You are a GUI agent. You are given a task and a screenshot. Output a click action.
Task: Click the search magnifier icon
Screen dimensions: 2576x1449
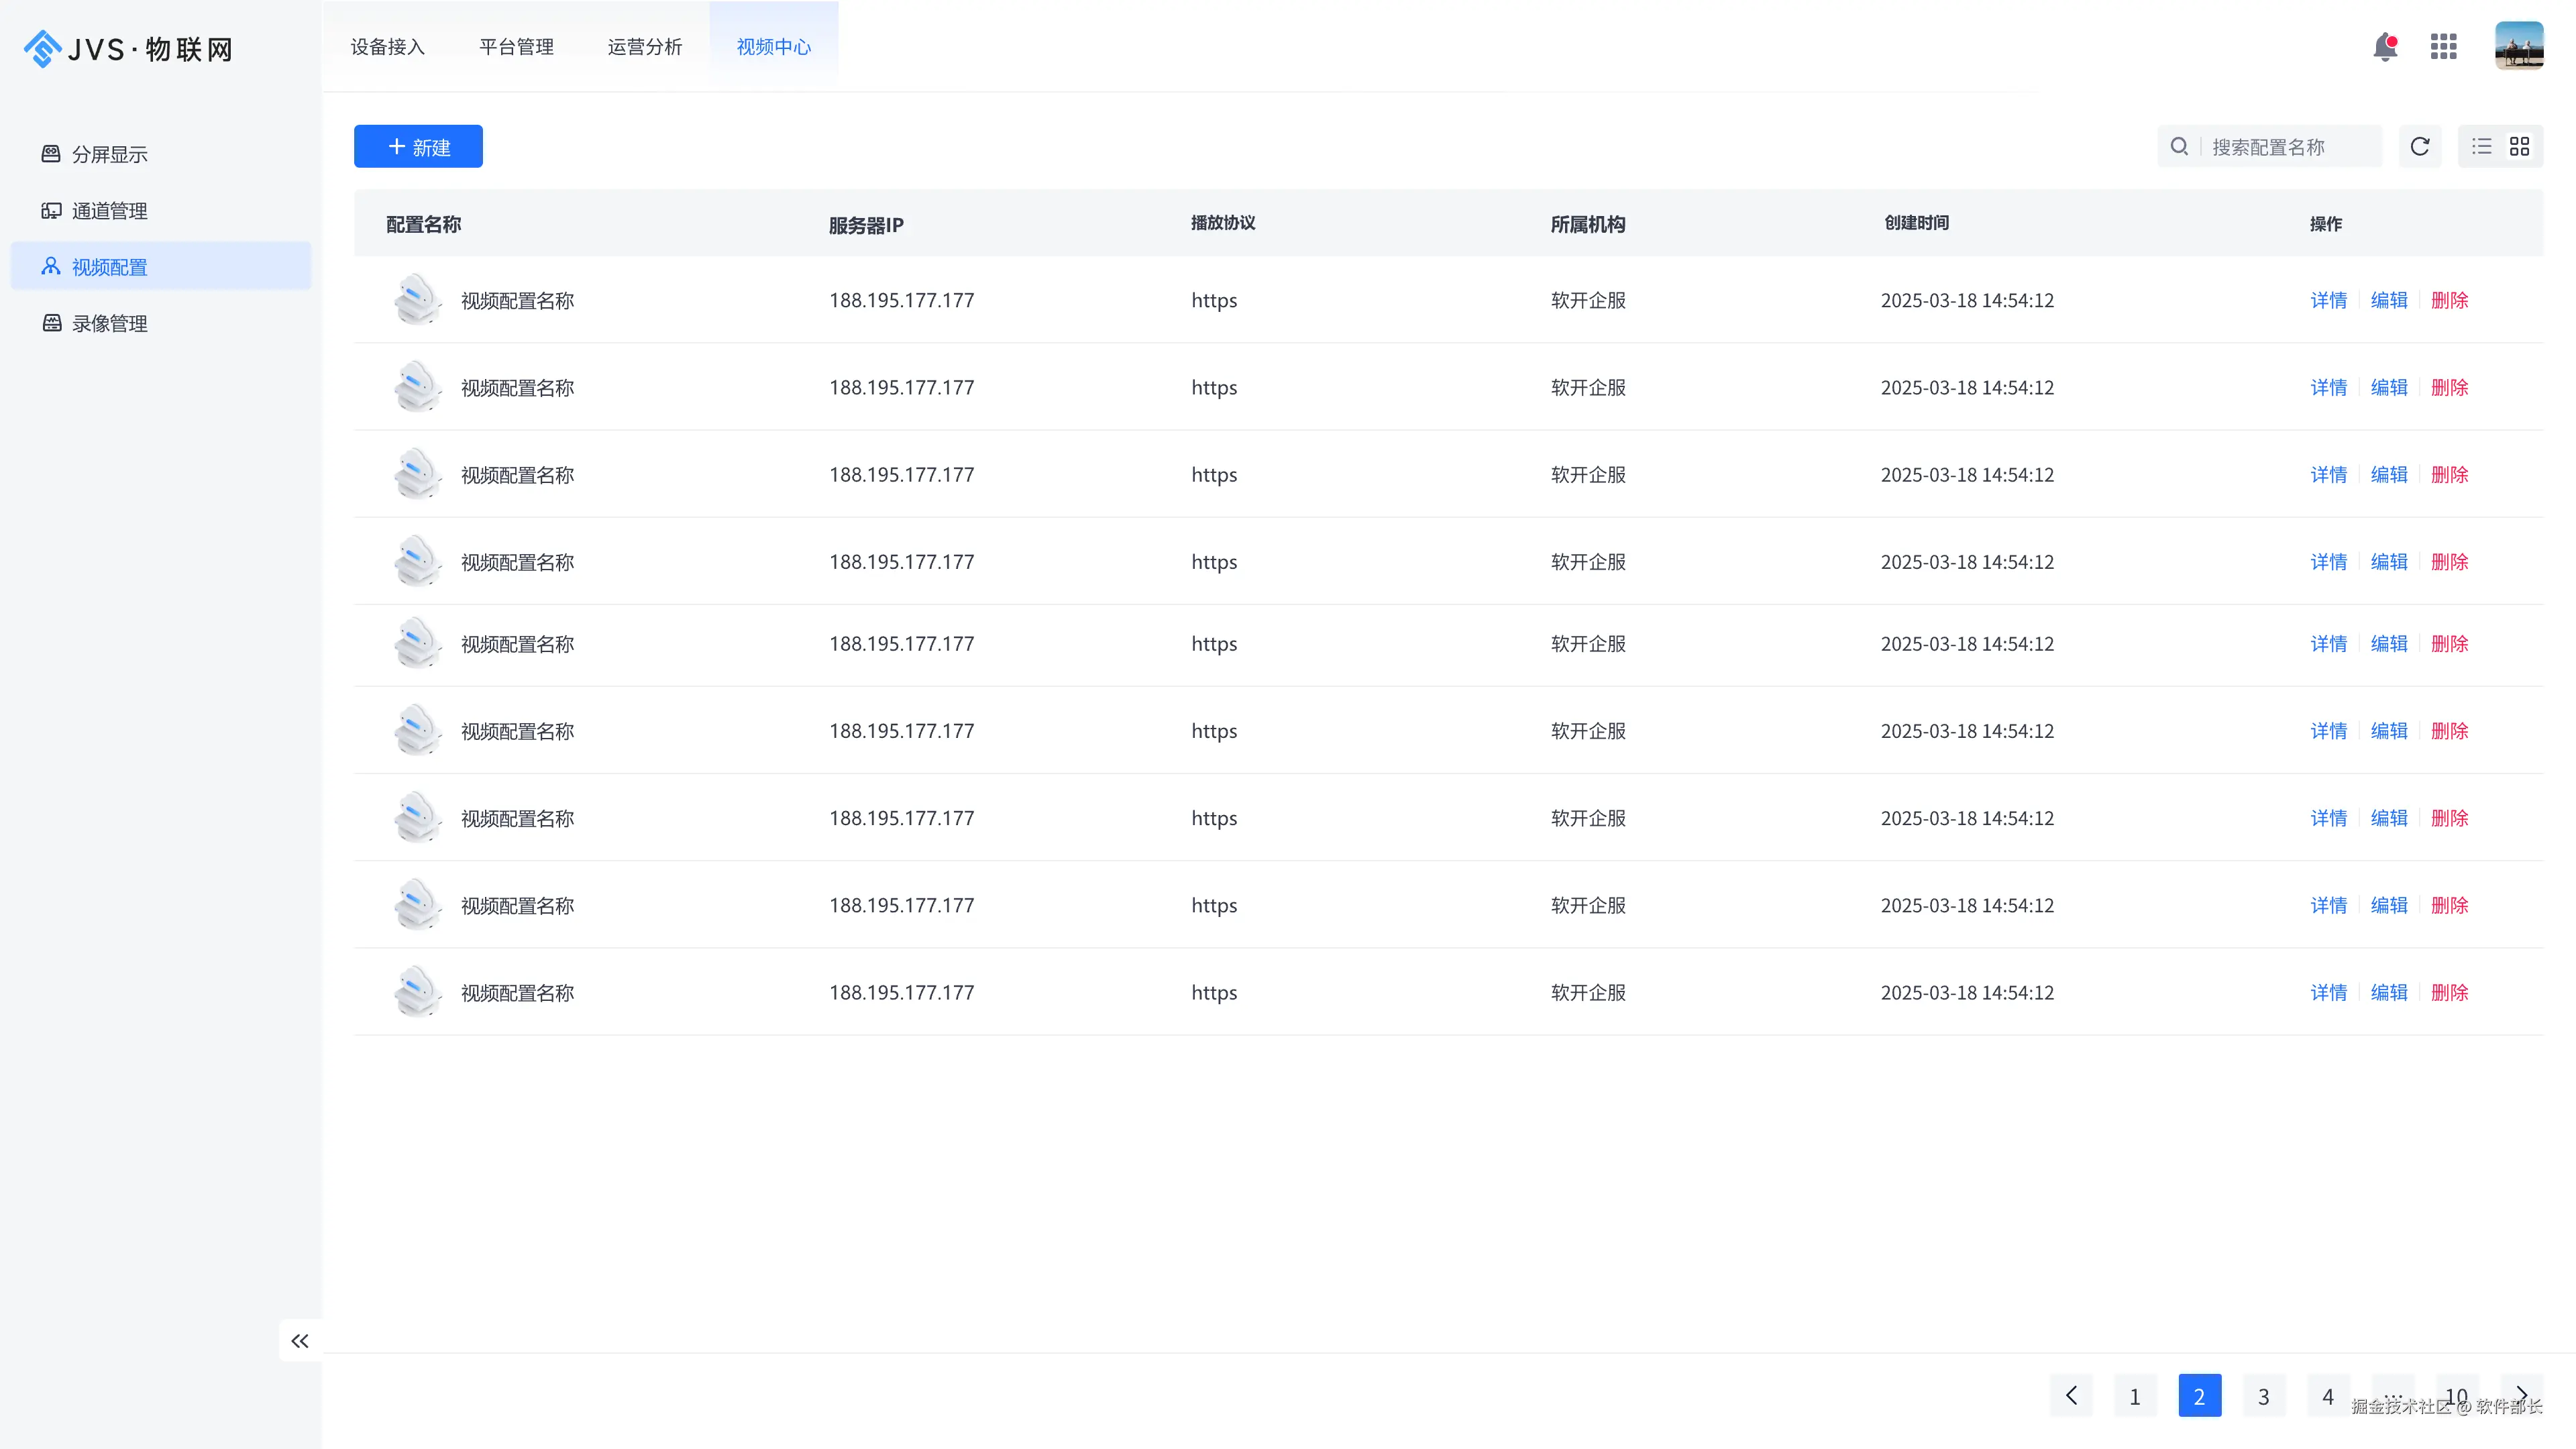[x=2179, y=147]
